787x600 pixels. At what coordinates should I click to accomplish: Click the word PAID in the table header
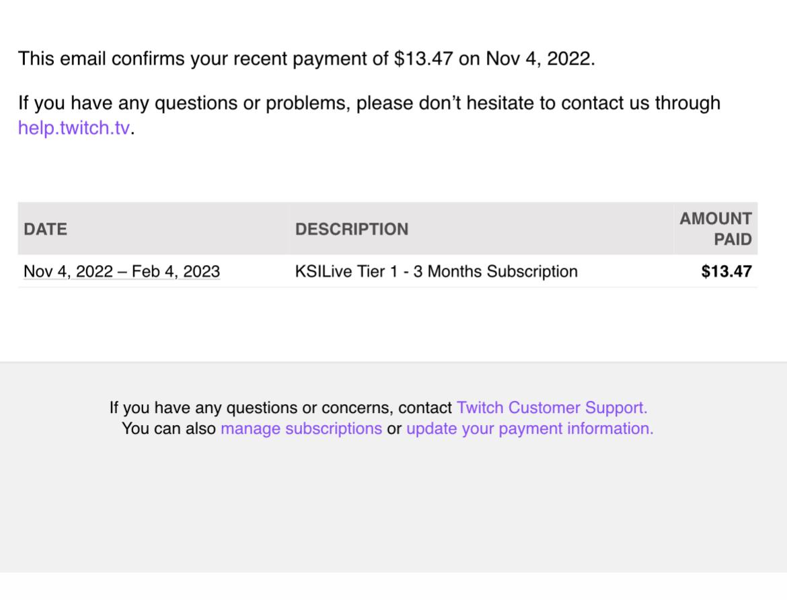point(733,239)
